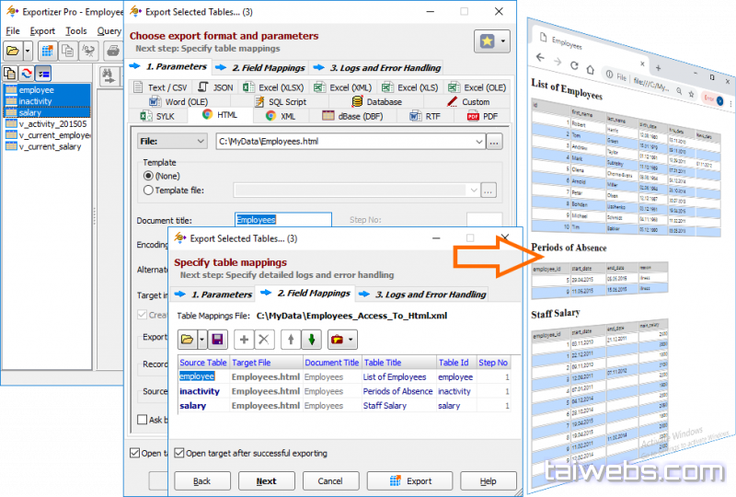Switch to 3. Logs and Error Handling in back dialog

point(377,67)
